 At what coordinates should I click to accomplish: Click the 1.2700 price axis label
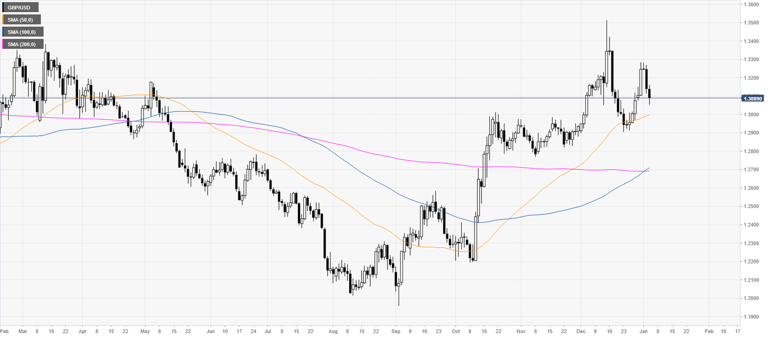[752, 170]
